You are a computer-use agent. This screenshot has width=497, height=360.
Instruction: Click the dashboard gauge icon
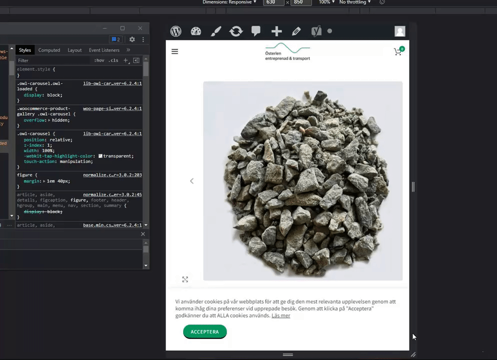click(195, 31)
